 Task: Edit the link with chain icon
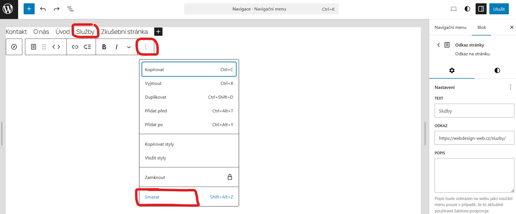75,47
